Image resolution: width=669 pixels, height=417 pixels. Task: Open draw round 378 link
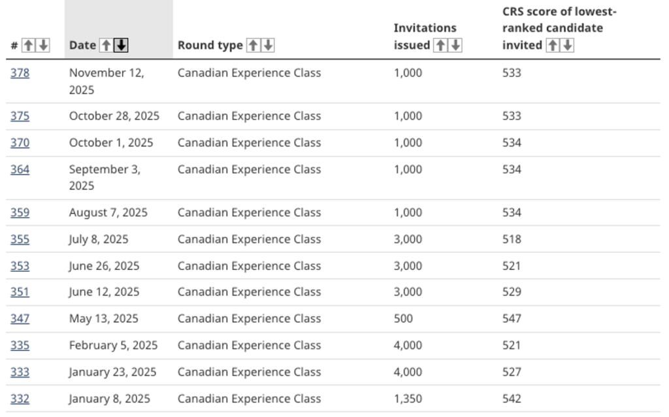[20, 73]
